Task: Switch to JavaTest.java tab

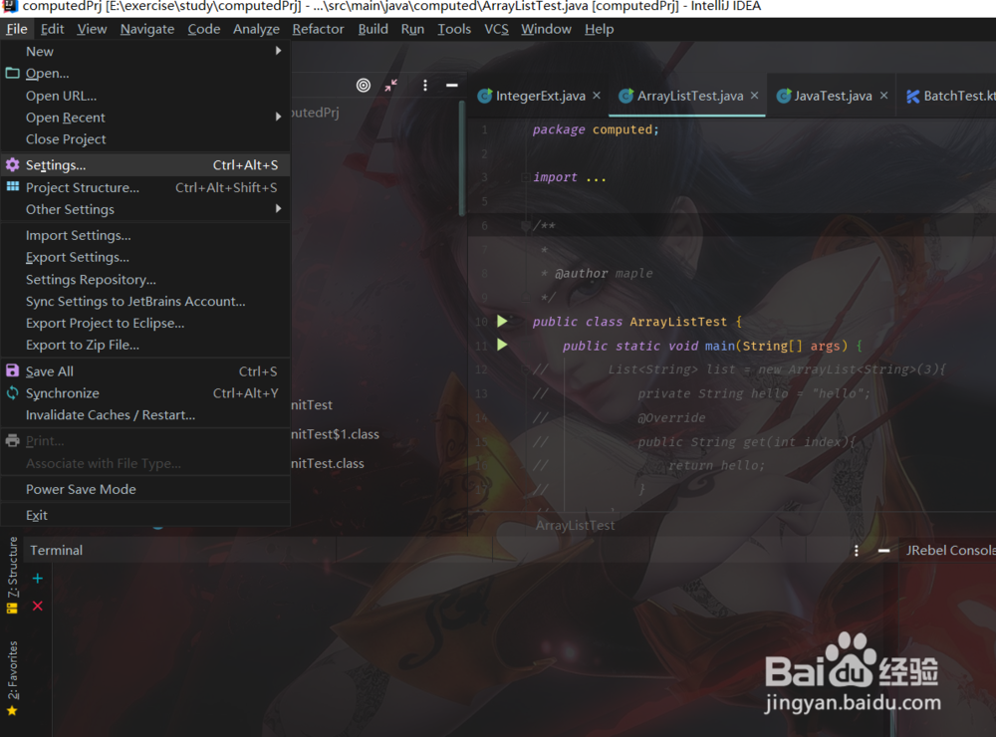Action: click(x=833, y=96)
